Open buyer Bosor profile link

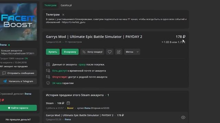click(70, 108)
